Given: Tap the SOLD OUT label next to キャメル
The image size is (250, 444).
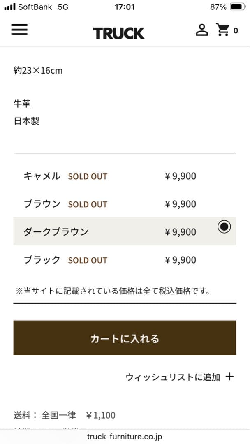Looking at the screenshot, I should click(88, 176).
